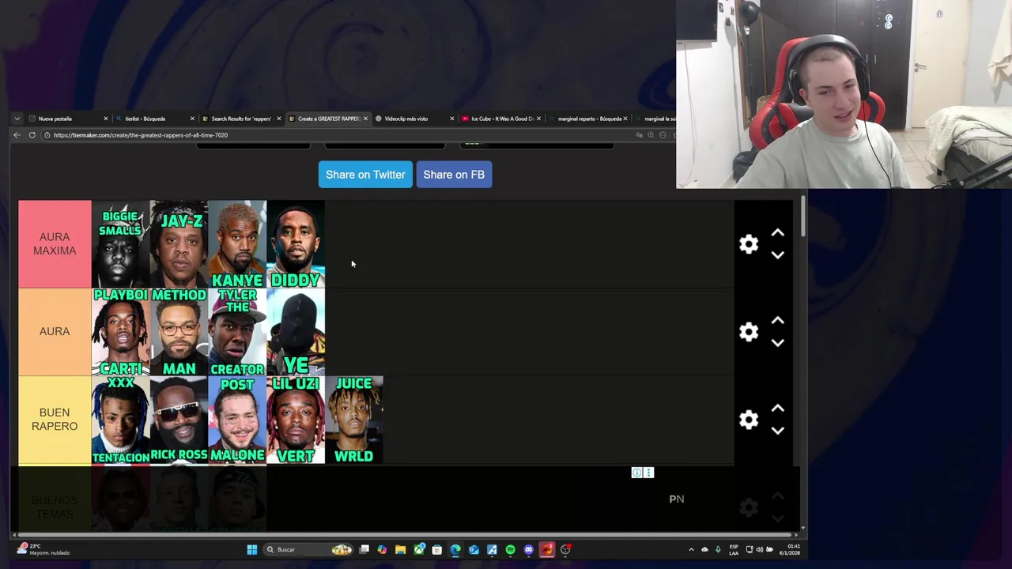This screenshot has width=1012, height=569.
Task: Select the Kanye tile
Action: (x=237, y=244)
